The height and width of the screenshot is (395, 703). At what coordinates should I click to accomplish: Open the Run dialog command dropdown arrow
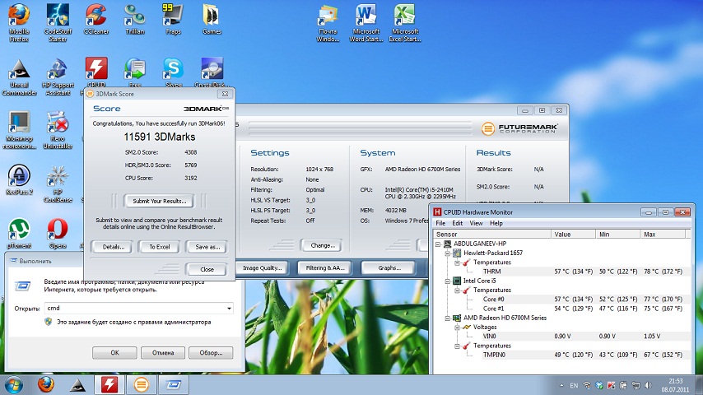coord(229,309)
